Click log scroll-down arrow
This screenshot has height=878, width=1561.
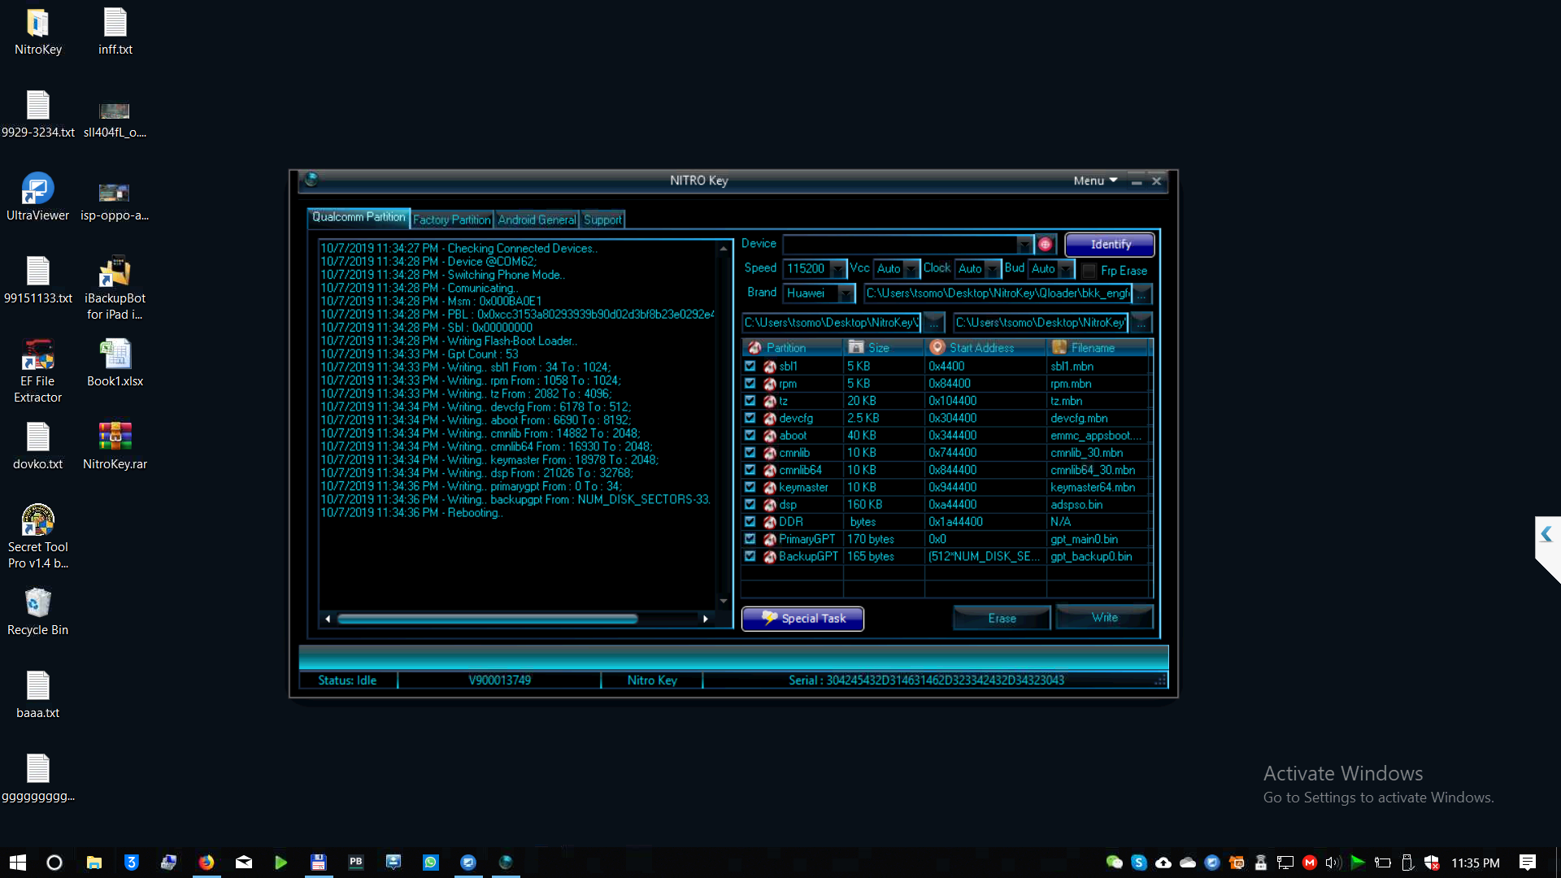tap(724, 601)
